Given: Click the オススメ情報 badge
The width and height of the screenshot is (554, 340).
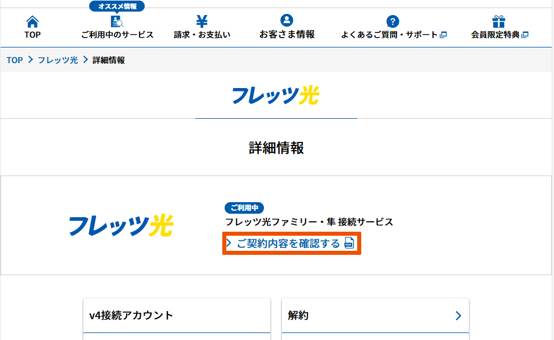Looking at the screenshot, I should [117, 6].
